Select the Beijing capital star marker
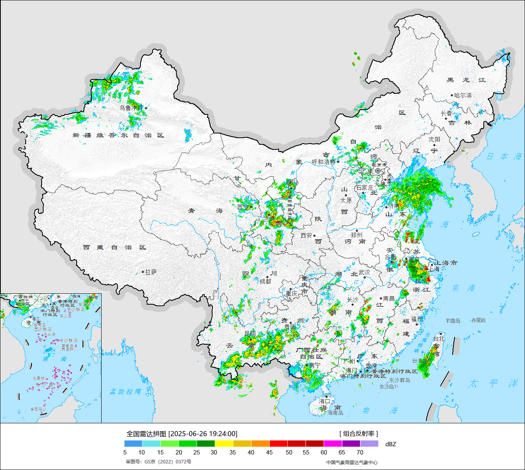The image size is (525, 470). (x=378, y=171)
